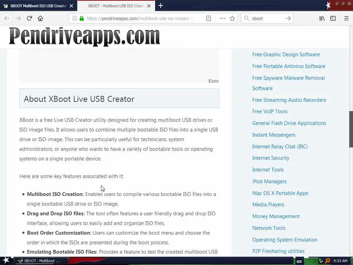Click the Boot Order Customization text
This screenshot has height=265, width=353.
click(59, 233)
